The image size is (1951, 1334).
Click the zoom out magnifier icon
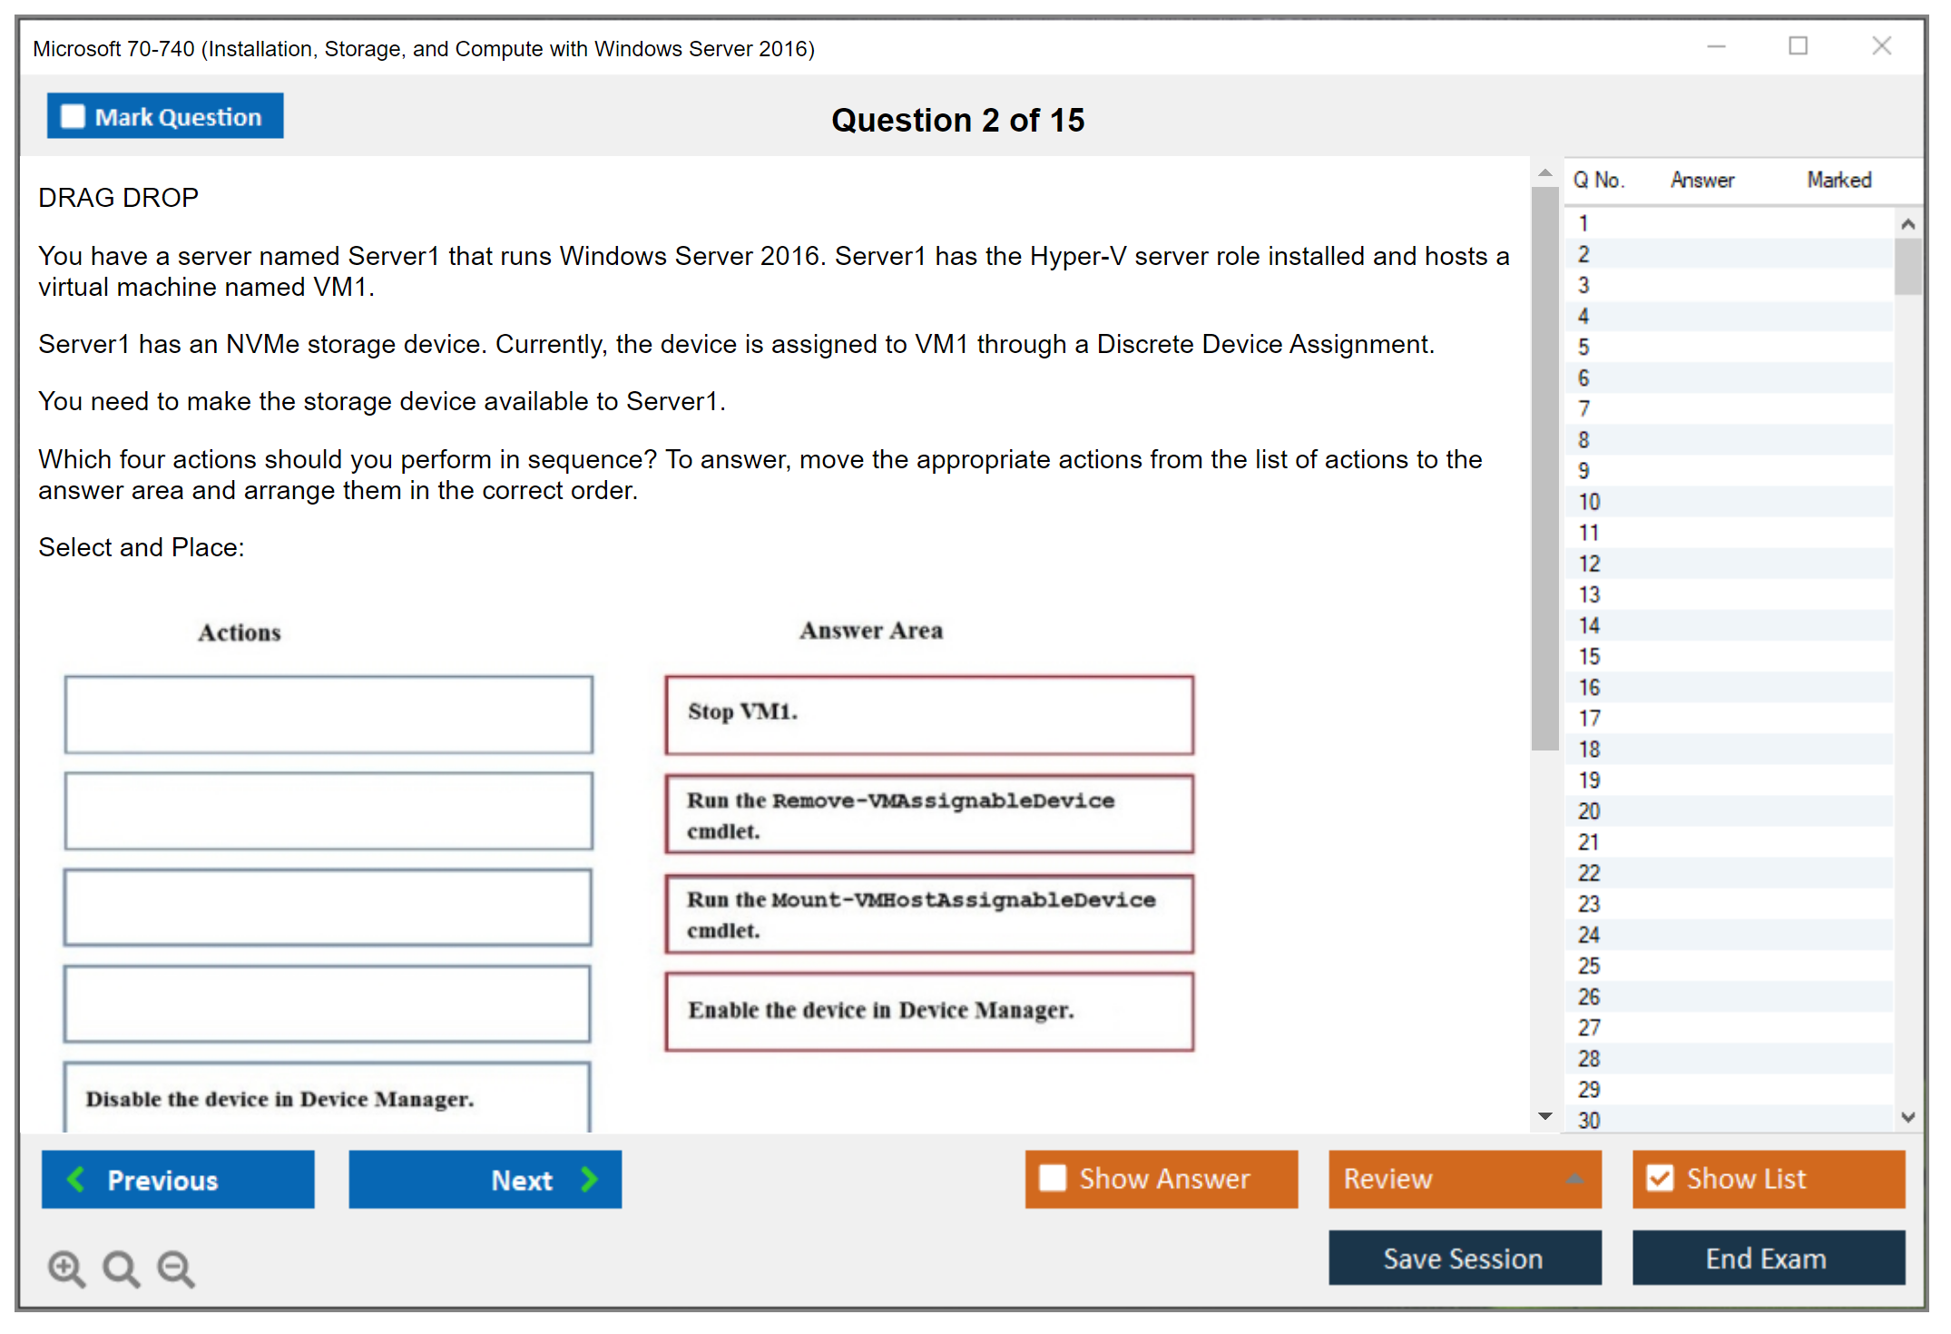coord(176,1268)
